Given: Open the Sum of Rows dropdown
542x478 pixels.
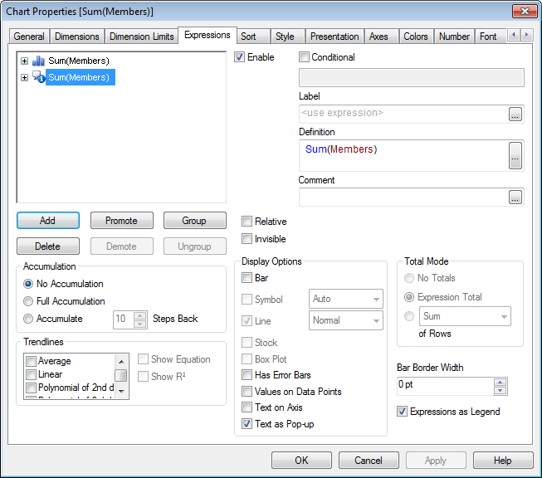Looking at the screenshot, I should [x=465, y=316].
